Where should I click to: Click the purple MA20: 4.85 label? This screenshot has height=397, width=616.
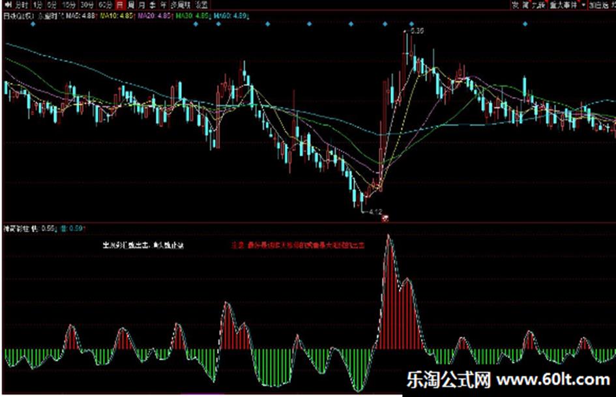point(154,16)
